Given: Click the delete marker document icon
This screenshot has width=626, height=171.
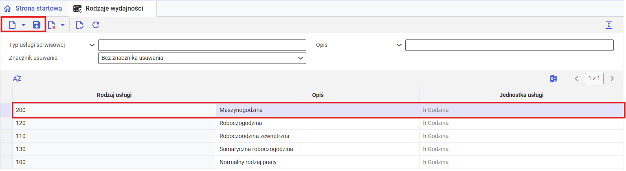Looking at the screenshot, I should [52, 25].
